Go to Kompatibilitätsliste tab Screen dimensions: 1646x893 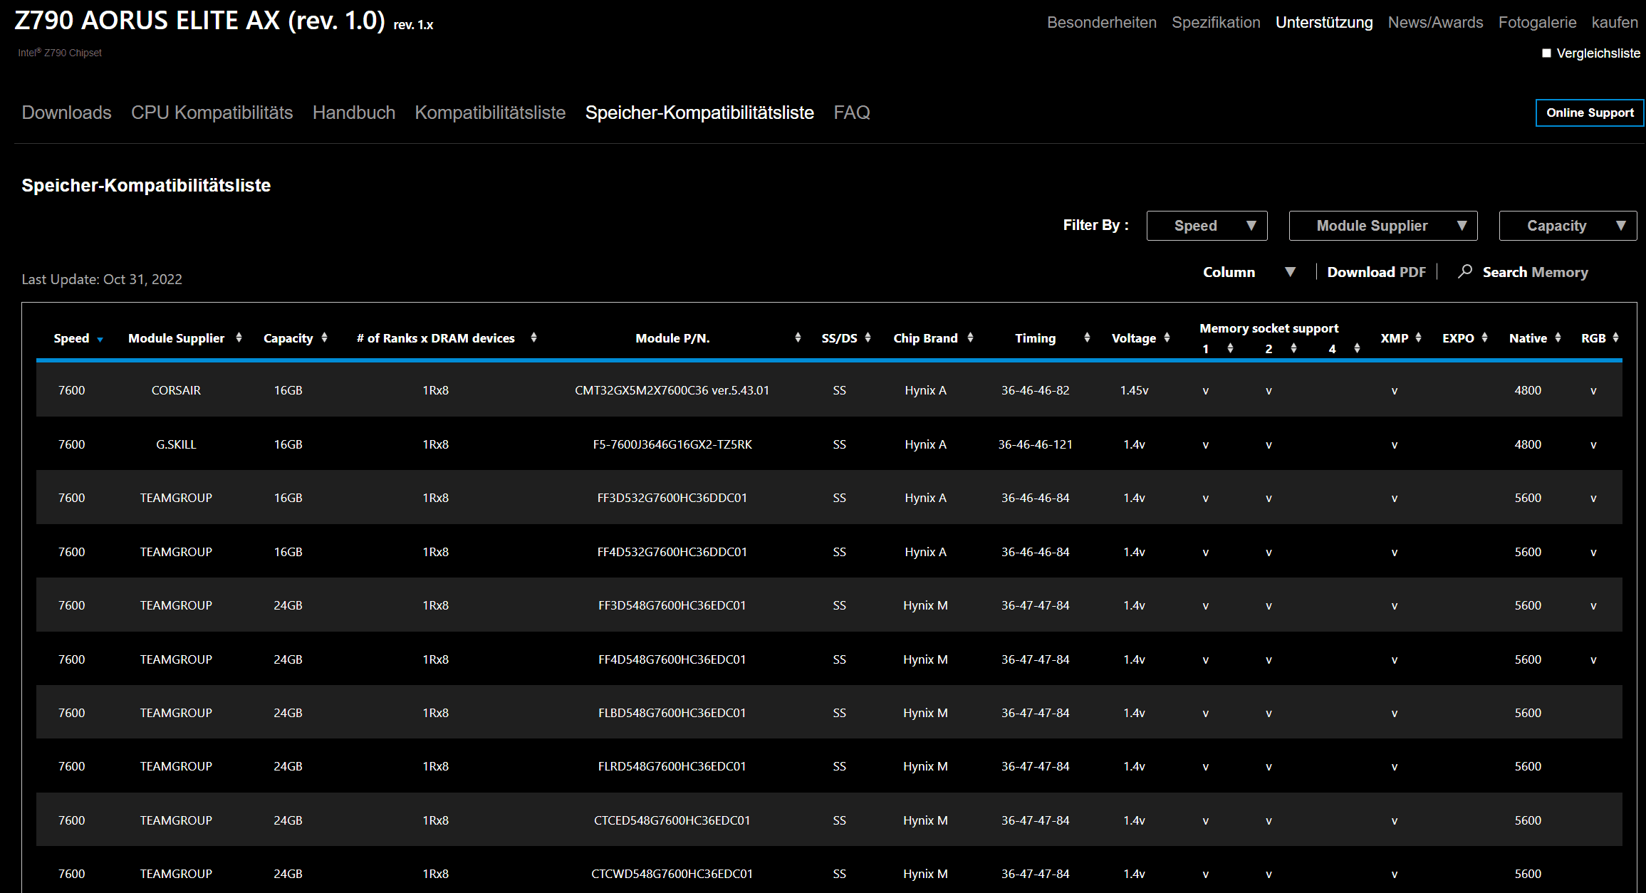[490, 113]
